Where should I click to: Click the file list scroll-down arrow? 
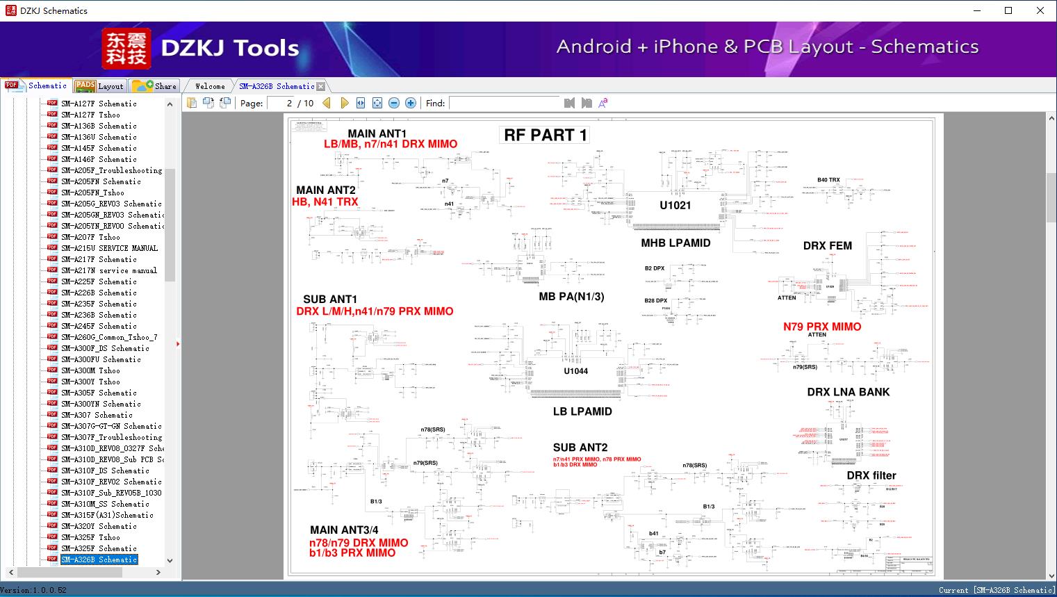170,560
